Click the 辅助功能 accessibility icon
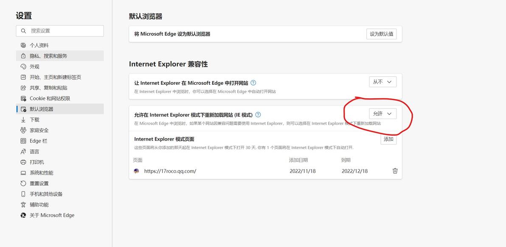Viewport: 506px width, 247px height. click(x=23, y=205)
